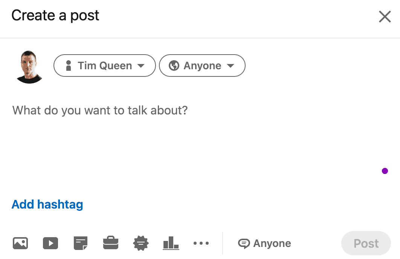This screenshot has height=259, width=400.
Task: Create a poll using bar chart icon
Action: point(171,243)
